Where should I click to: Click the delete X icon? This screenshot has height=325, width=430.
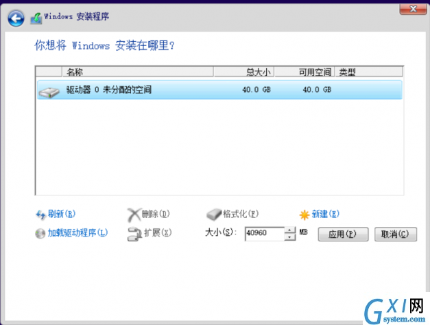pyautogui.click(x=134, y=215)
